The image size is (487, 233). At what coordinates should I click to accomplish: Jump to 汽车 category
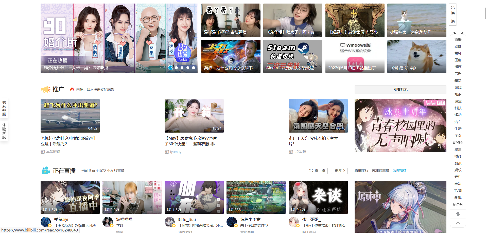(458, 122)
